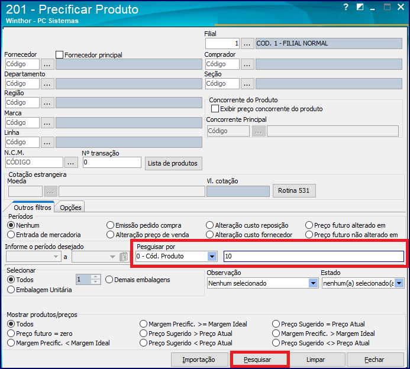The width and height of the screenshot is (410, 369).
Task: Open Linha lookup ellipsis button
Action: [x=47, y=143]
